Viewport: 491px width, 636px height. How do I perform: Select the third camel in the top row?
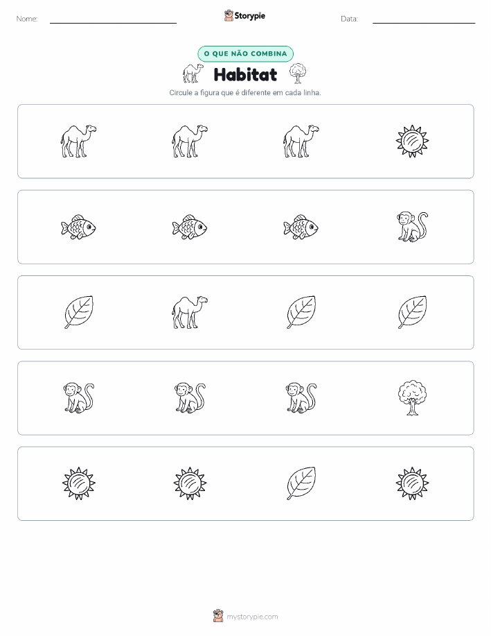click(301, 141)
